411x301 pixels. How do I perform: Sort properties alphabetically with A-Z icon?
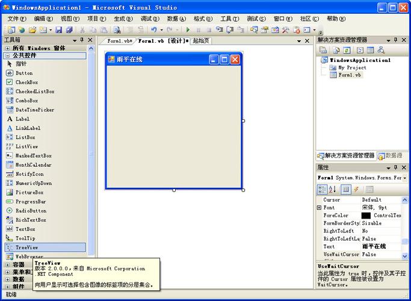(x=333, y=189)
